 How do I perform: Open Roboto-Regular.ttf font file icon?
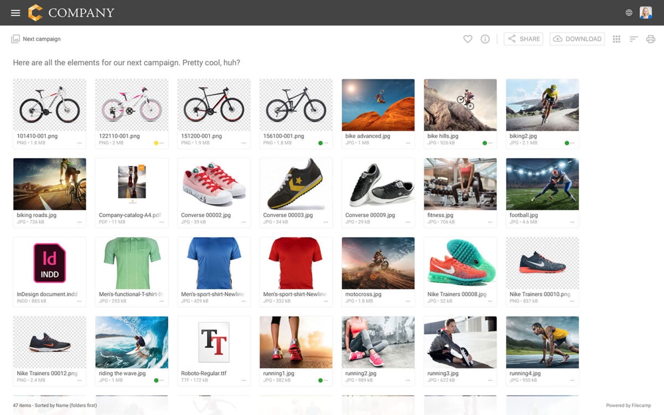tap(214, 342)
